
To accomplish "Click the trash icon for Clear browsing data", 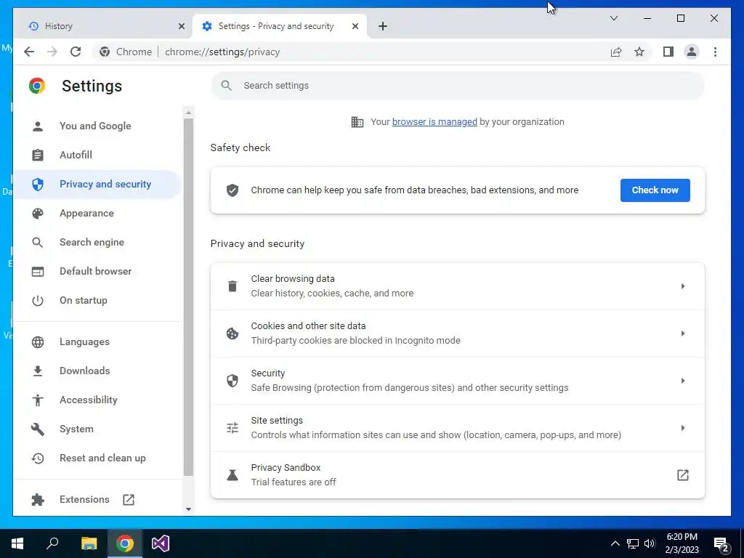I will (x=232, y=286).
